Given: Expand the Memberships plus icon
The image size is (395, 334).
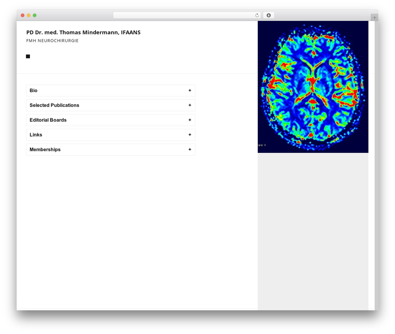Looking at the screenshot, I should [190, 150].
